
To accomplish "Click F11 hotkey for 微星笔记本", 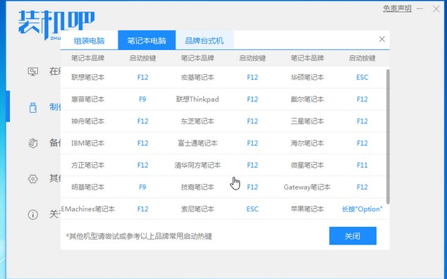I will [362, 165].
